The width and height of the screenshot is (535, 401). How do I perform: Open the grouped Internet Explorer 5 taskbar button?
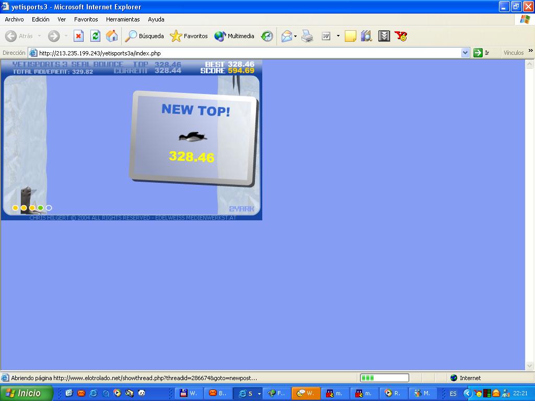[x=248, y=393]
